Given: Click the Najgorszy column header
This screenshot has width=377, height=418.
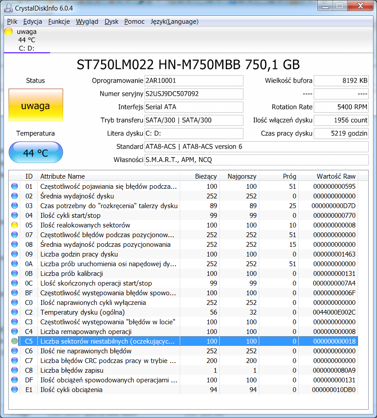Looking at the screenshot, I should coord(239,176).
